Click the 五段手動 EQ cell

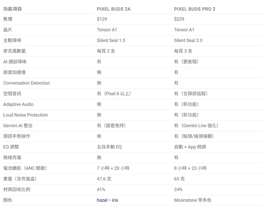tap(109, 147)
